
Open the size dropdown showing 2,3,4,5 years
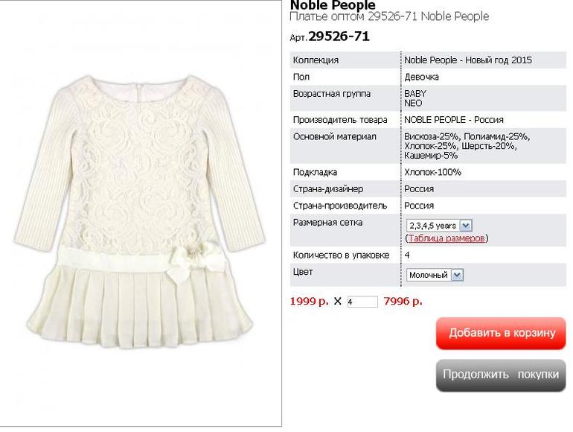click(439, 225)
